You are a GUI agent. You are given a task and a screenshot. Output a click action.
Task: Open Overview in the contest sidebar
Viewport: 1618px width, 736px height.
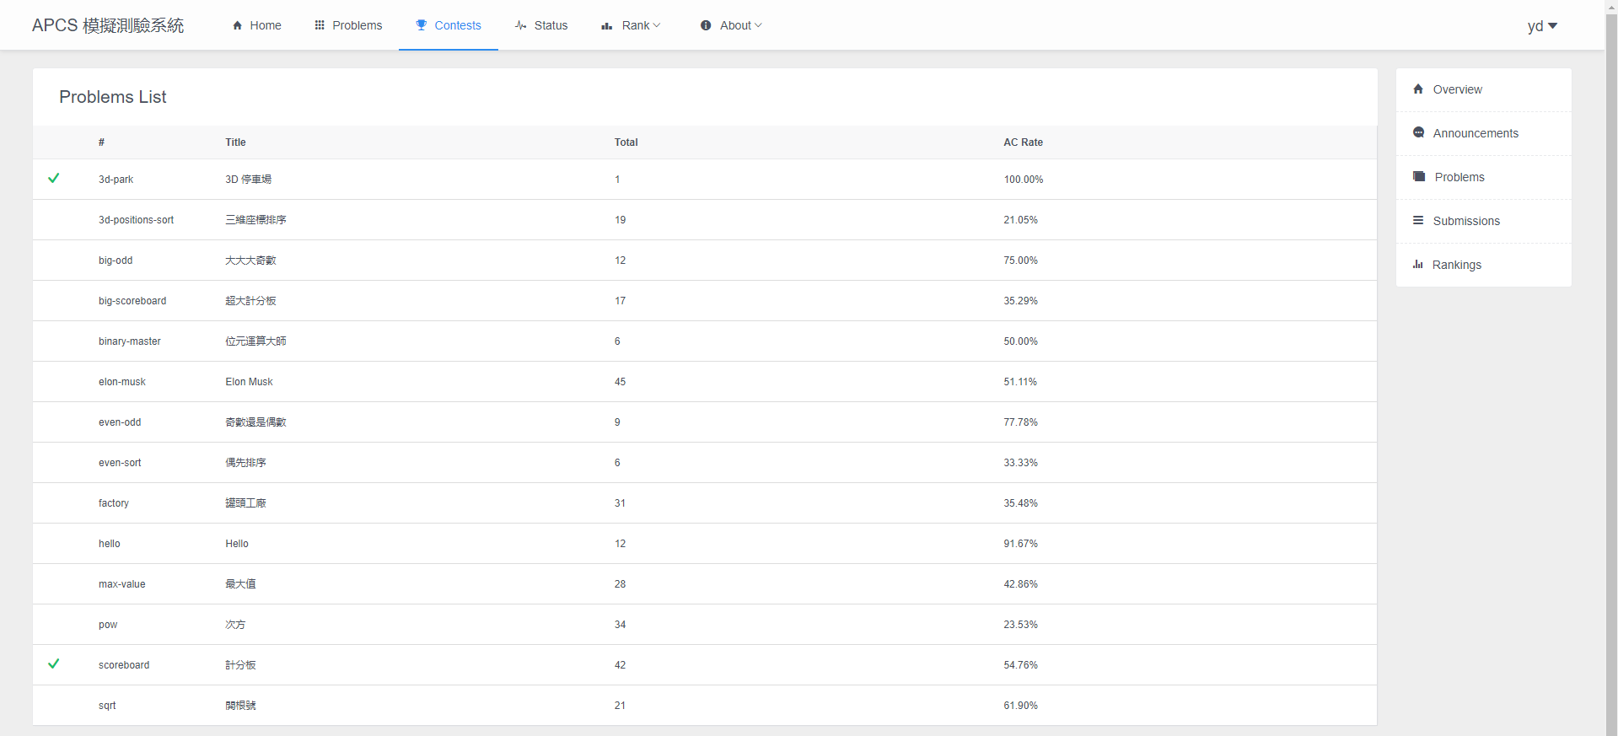click(x=1457, y=89)
